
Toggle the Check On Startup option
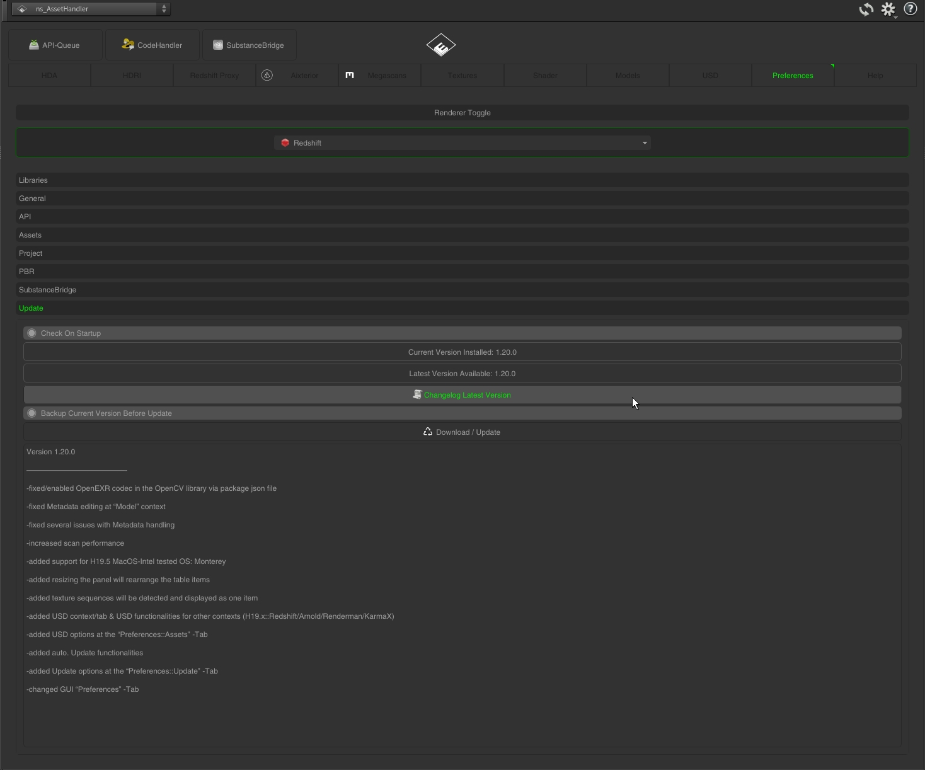tap(32, 333)
